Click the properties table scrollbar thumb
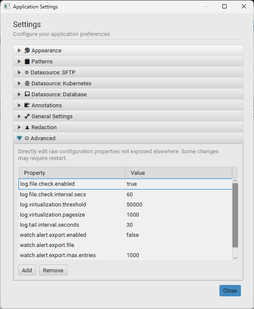 point(235,215)
